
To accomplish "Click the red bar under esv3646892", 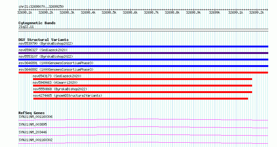I will (x=143, y=73).
